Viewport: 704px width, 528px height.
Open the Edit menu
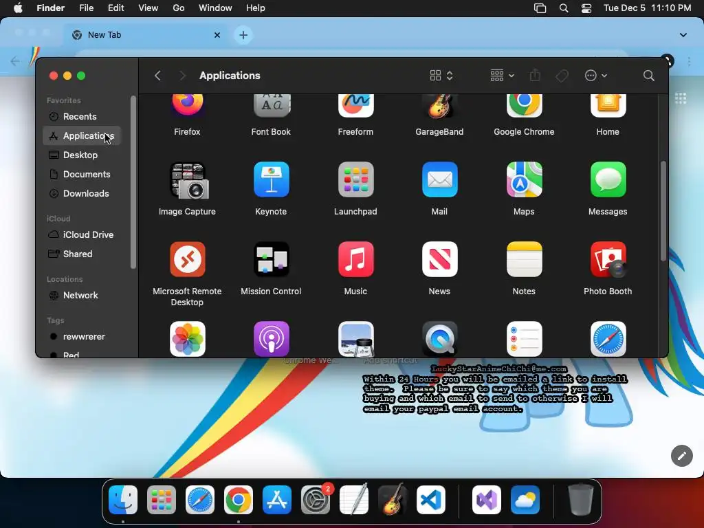point(115,8)
